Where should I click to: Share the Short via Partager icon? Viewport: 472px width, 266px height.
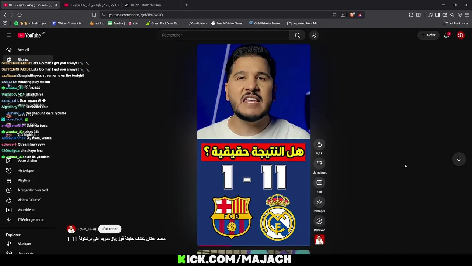point(319,202)
